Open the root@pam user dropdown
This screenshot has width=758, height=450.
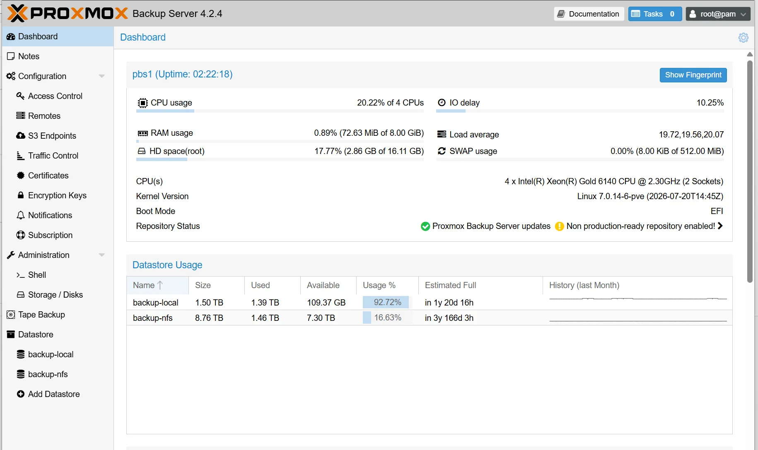click(718, 14)
